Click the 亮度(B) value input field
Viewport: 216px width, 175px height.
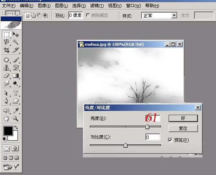pyautogui.click(x=153, y=118)
